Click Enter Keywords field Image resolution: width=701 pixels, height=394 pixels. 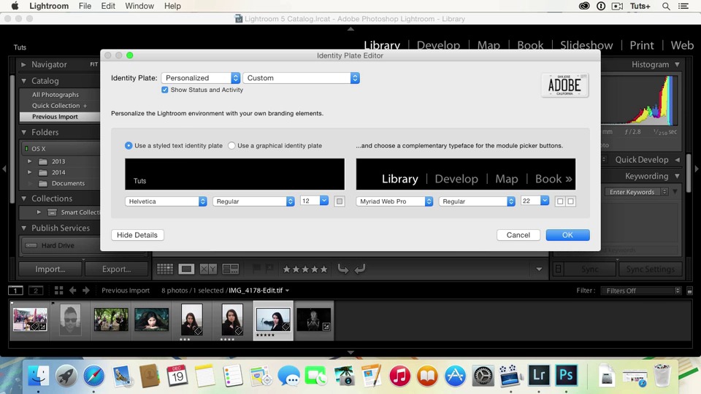[635, 192]
